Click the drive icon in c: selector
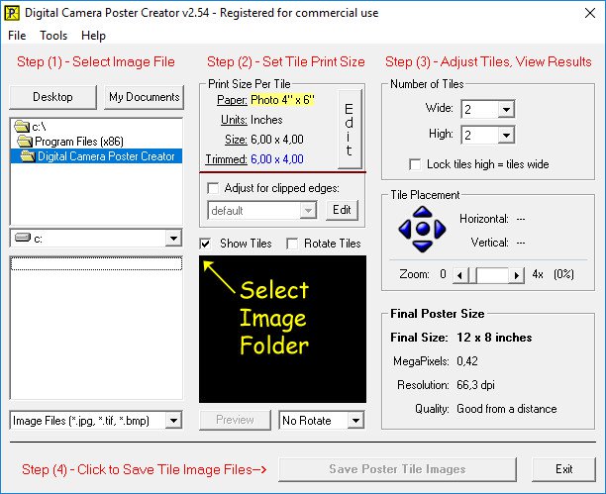Viewport: 606px width, 494px height. click(x=23, y=238)
